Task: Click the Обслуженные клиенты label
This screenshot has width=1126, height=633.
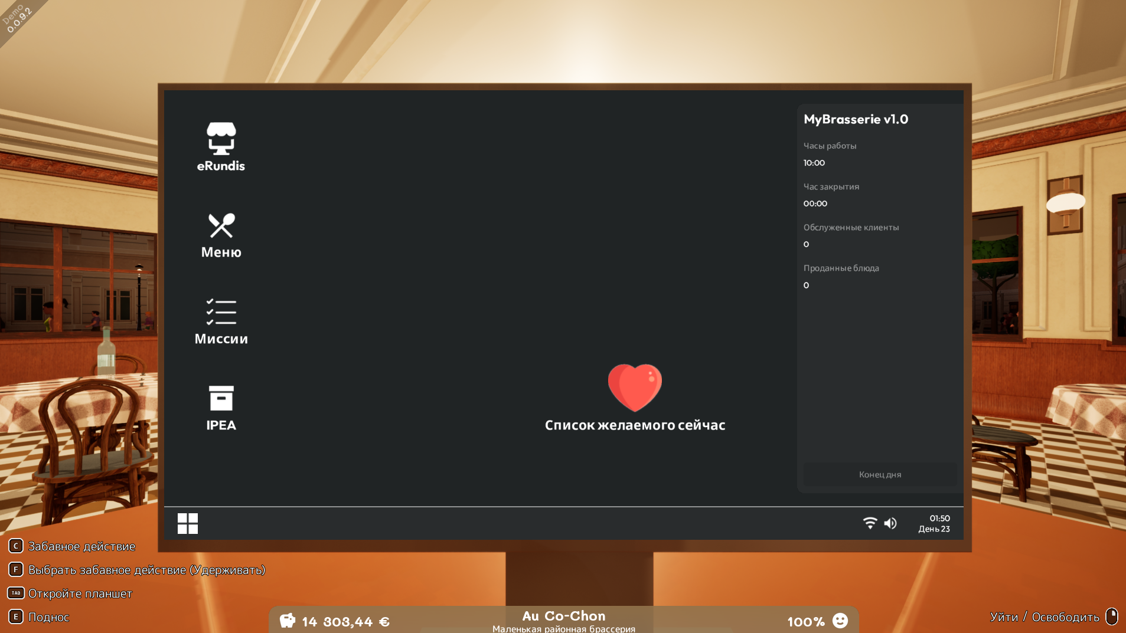Action: (x=851, y=227)
